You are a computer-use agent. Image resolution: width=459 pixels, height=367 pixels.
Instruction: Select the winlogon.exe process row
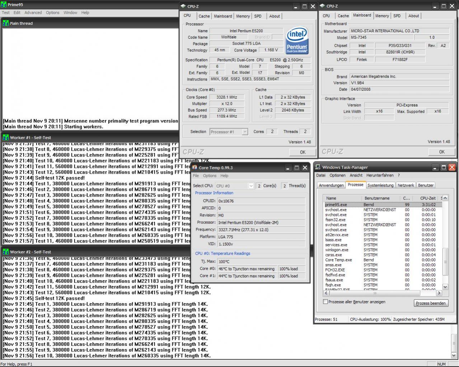coord(383,250)
